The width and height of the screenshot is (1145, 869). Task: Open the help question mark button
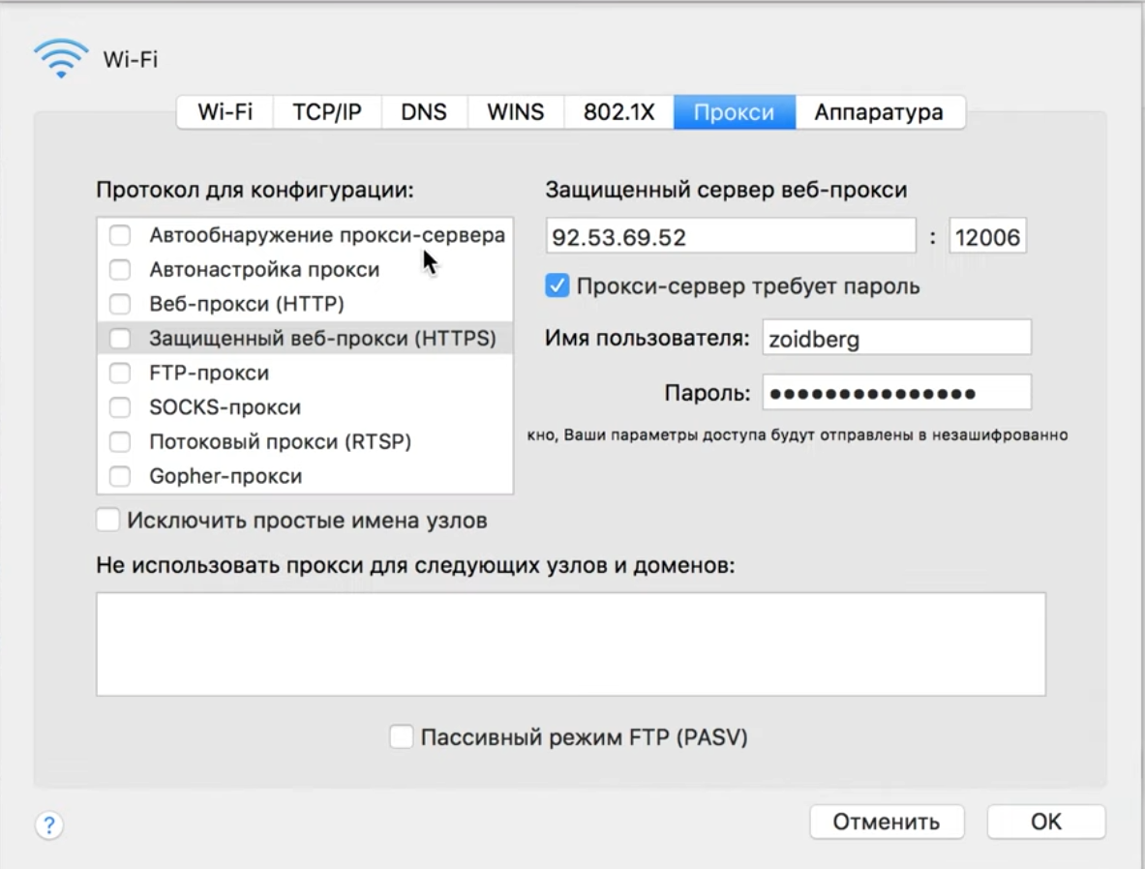(47, 825)
